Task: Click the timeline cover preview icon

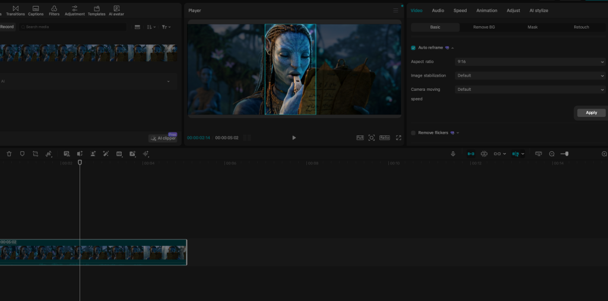Action: point(538,154)
